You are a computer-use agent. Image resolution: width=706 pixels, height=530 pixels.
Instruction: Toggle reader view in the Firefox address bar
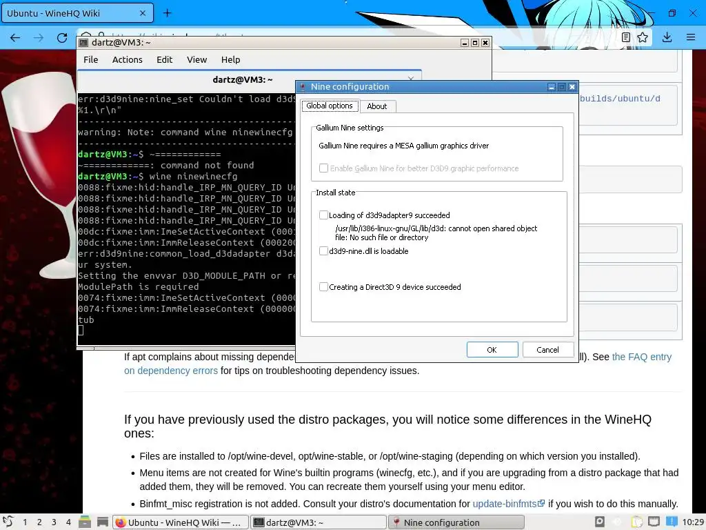click(626, 37)
